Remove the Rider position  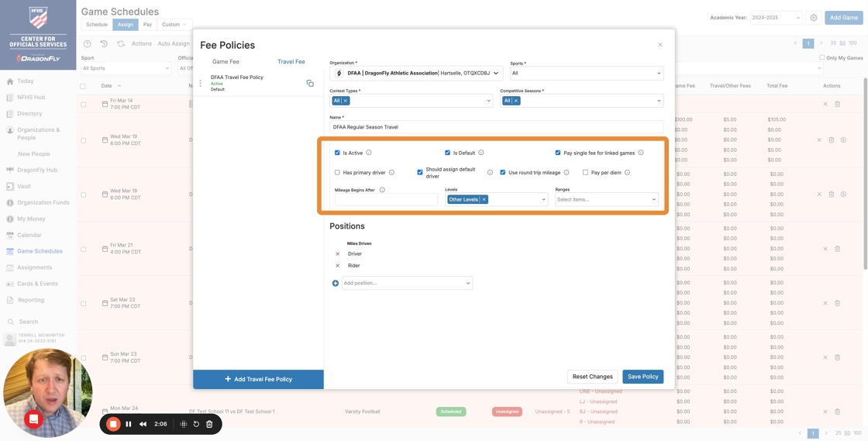pos(338,266)
